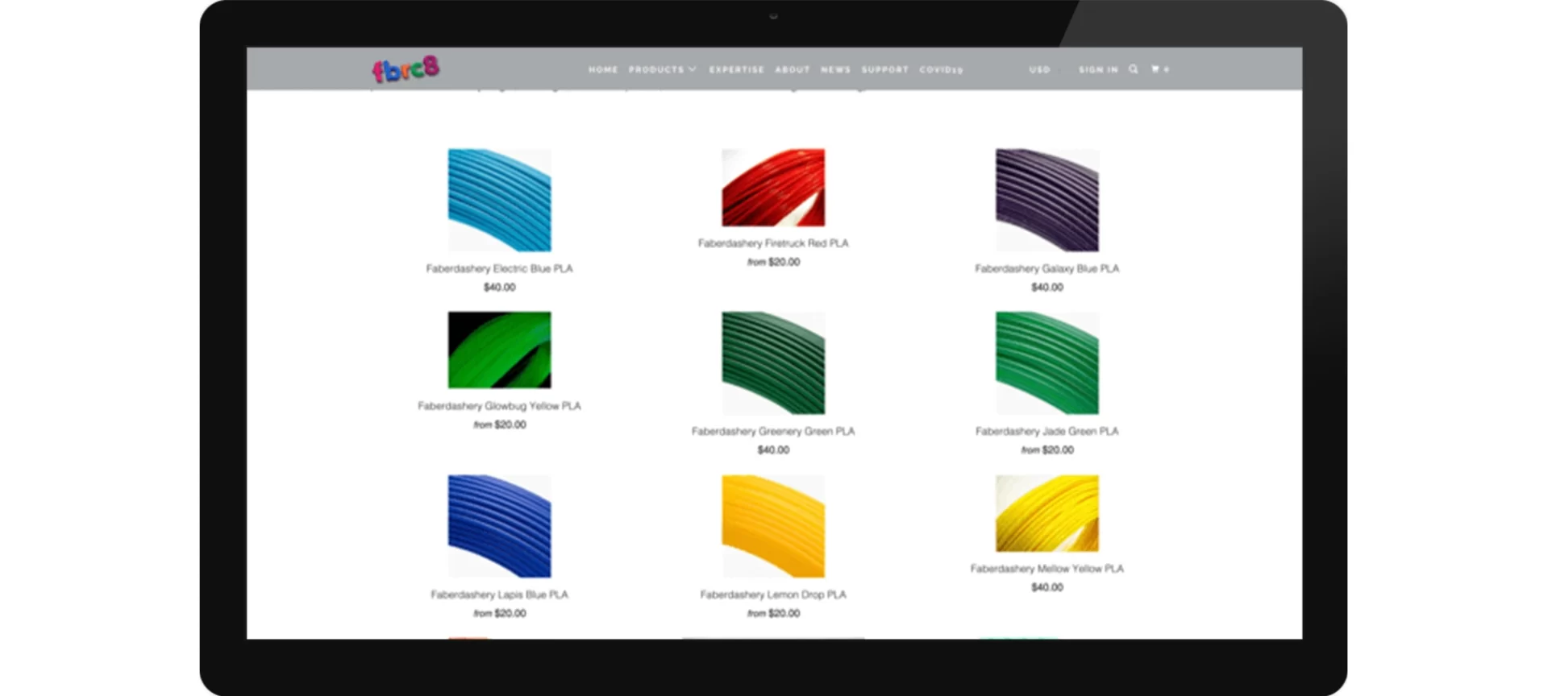1548x696 pixels.
Task: Click the $40.00 price under Galaxy Blue
Action: coord(1047,288)
